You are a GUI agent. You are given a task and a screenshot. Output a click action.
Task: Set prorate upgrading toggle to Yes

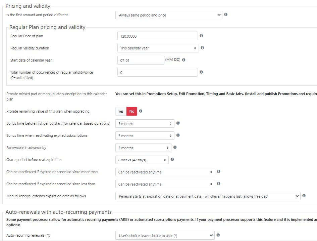coord(121,111)
